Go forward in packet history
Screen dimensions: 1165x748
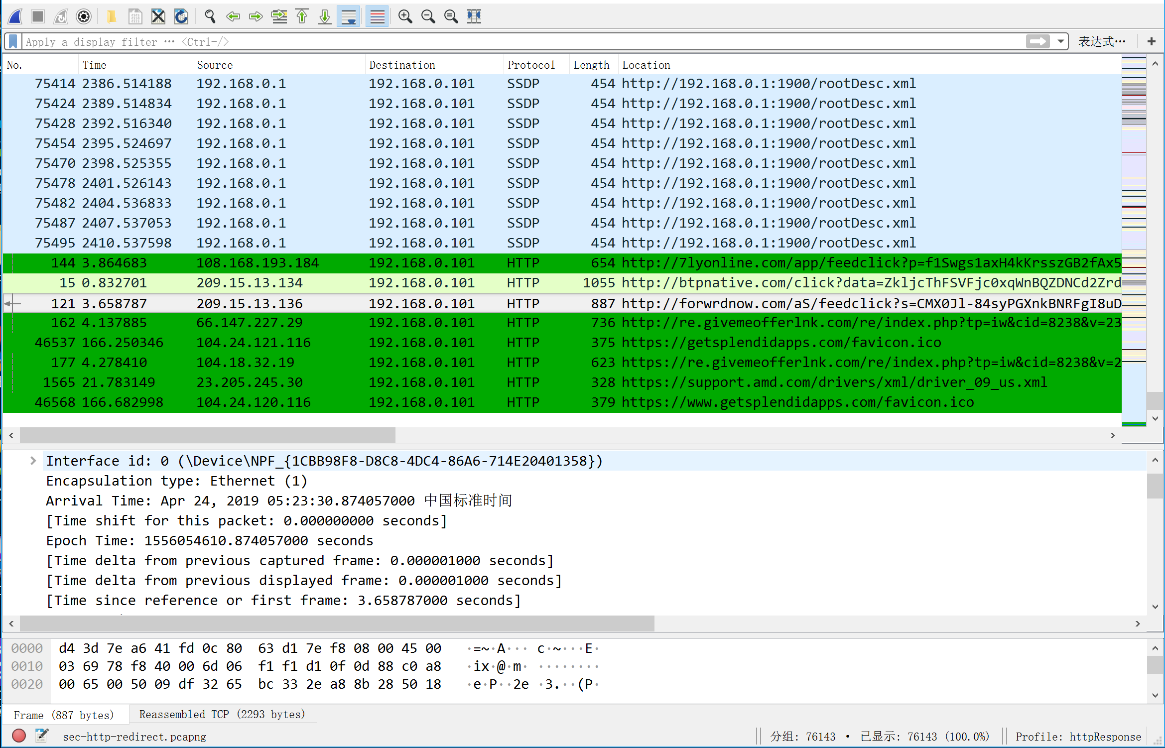256,16
